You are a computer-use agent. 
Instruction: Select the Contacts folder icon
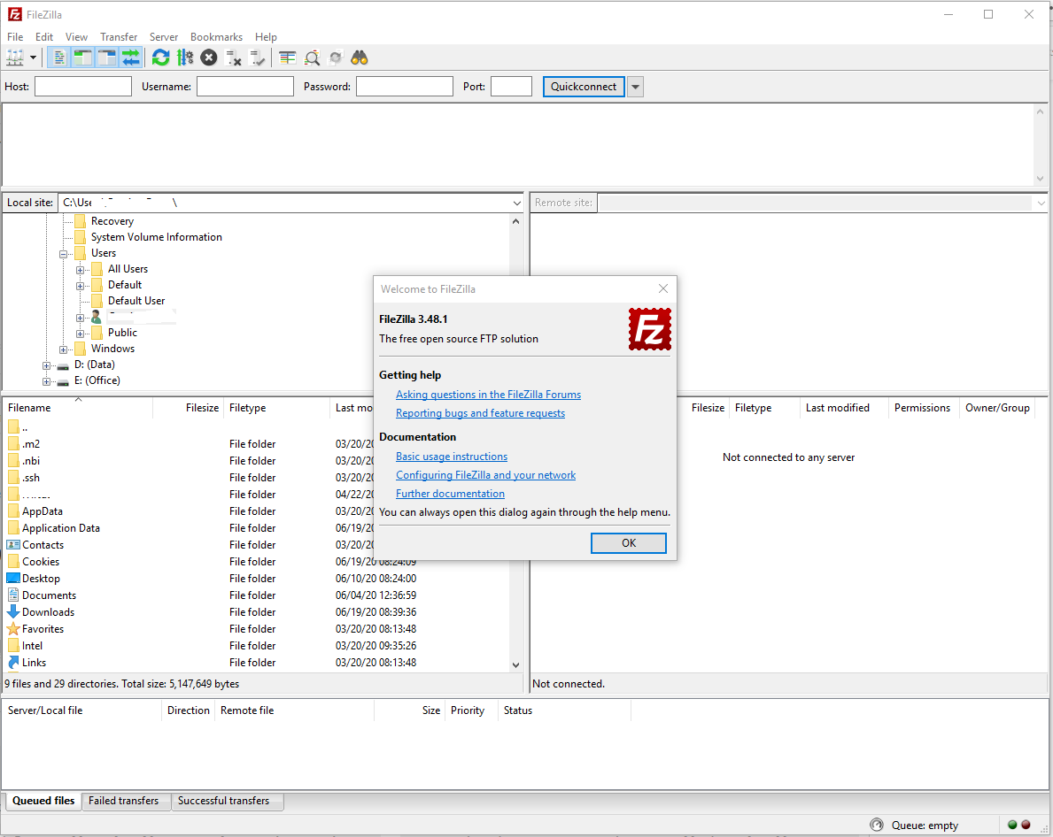coord(13,545)
